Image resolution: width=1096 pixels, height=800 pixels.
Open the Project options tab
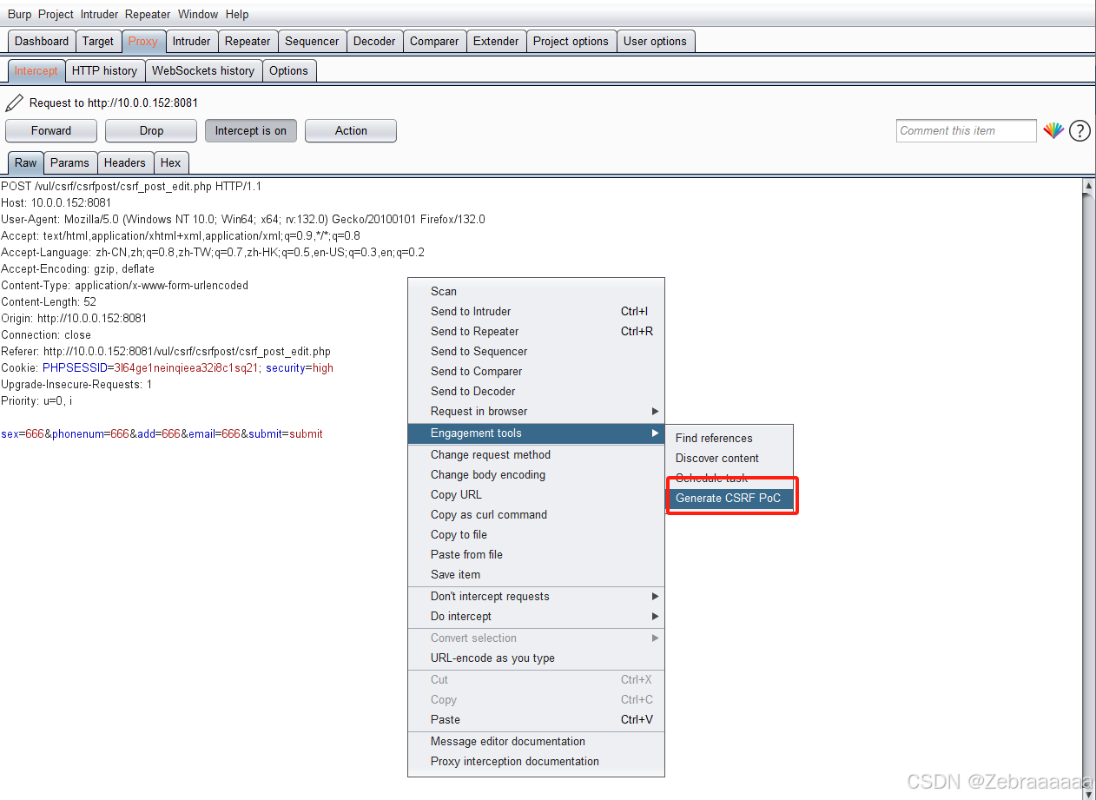pos(571,41)
